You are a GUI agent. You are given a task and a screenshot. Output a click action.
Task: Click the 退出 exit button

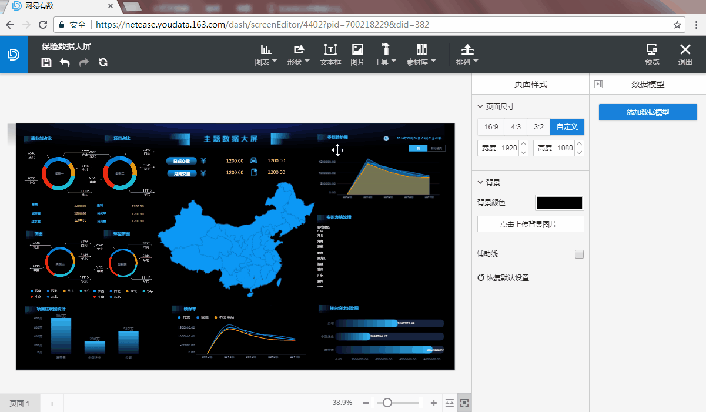(685, 55)
